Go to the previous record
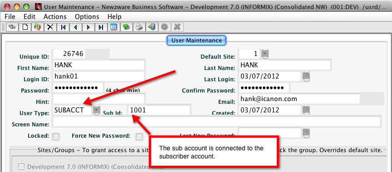The height and width of the screenshot is (172, 392). 75,27
